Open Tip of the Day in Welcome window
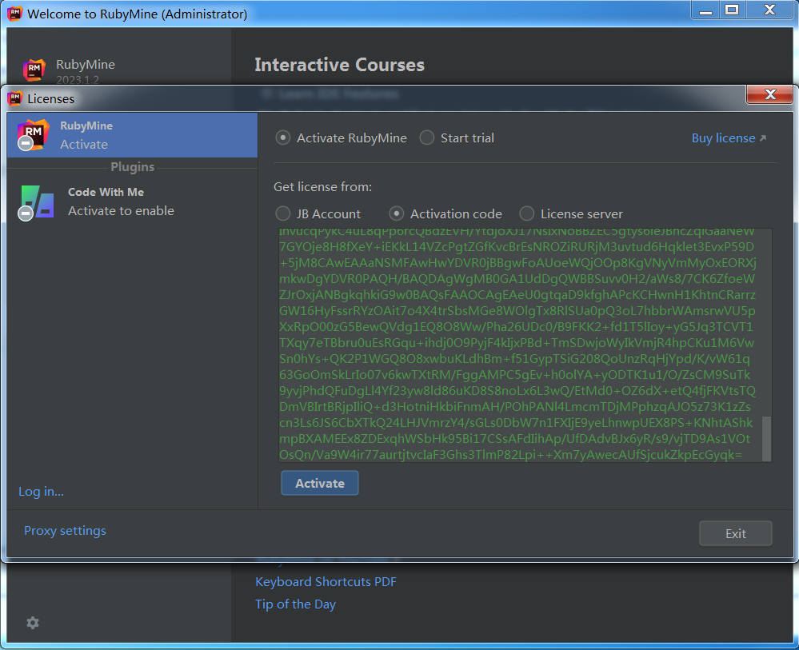Viewport: 799px width, 650px height. coord(296,604)
